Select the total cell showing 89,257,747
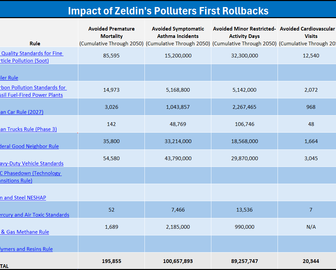336x270 pixels. point(245,261)
